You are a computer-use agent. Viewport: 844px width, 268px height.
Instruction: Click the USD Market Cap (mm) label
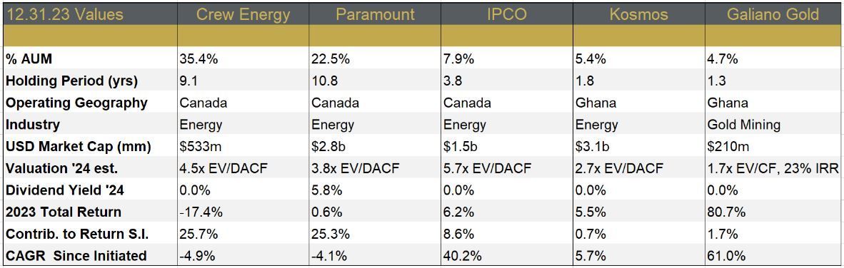click(89, 147)
